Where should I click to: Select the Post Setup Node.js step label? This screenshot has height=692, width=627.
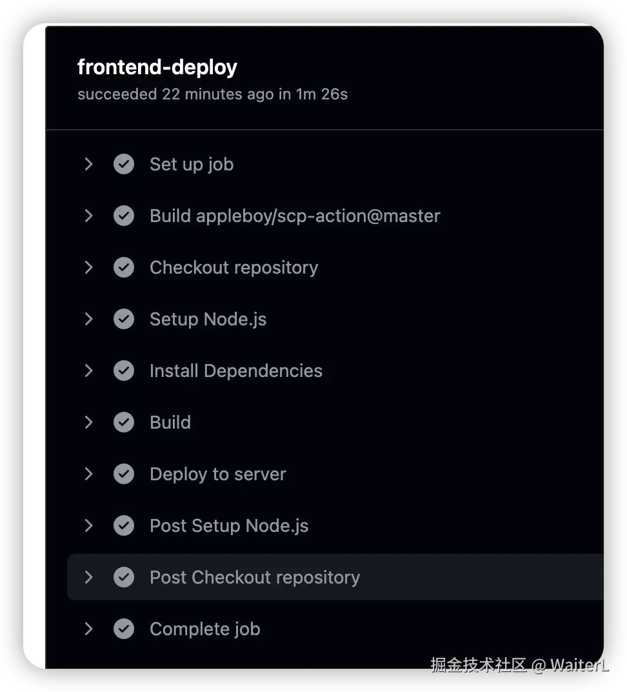[229, 525]
